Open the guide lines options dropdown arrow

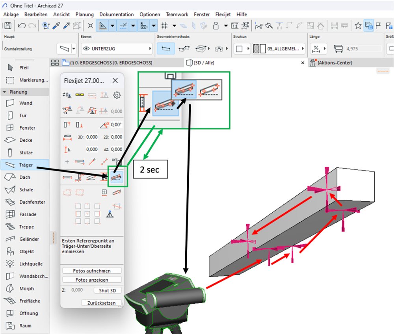click(113, 25)
